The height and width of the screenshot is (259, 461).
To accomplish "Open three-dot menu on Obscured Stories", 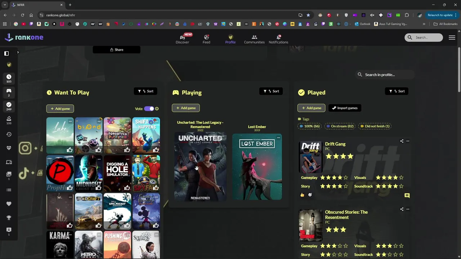I will [x=408, y=209].
